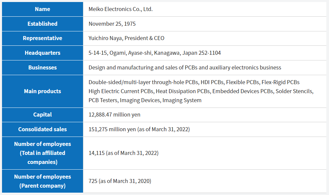The image size is (329, 195).
Task: Click the 'Headquarters' row label
Action: (x=43, y=53)
